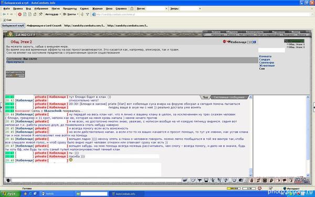The width and height of the screenshot is (315, 197).
Task: Click the browser address bar
Action: 203,14
